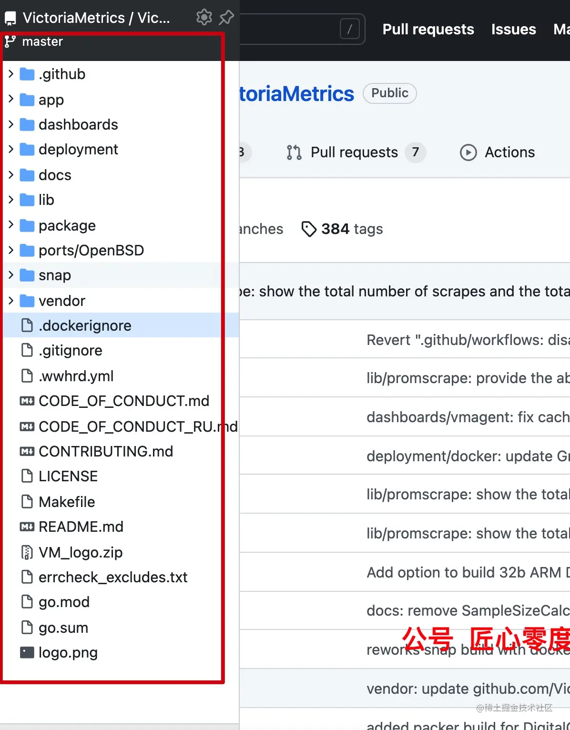Open commit 'deployment/docker: update Gr...'
The width and height of the screenshot is (570, 730).
(468, 456)
